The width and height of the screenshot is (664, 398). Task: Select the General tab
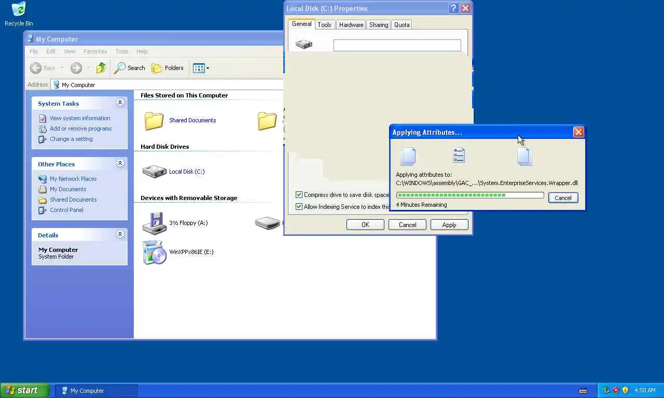click(x=301, y=24)
